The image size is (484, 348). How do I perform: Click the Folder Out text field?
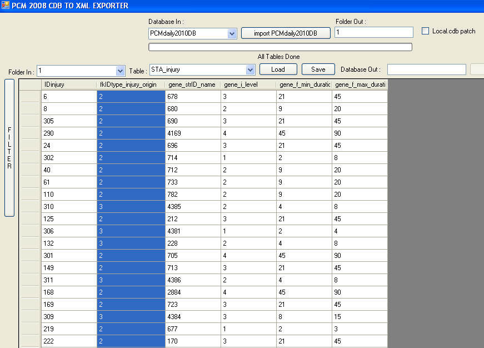coord(373,33)
